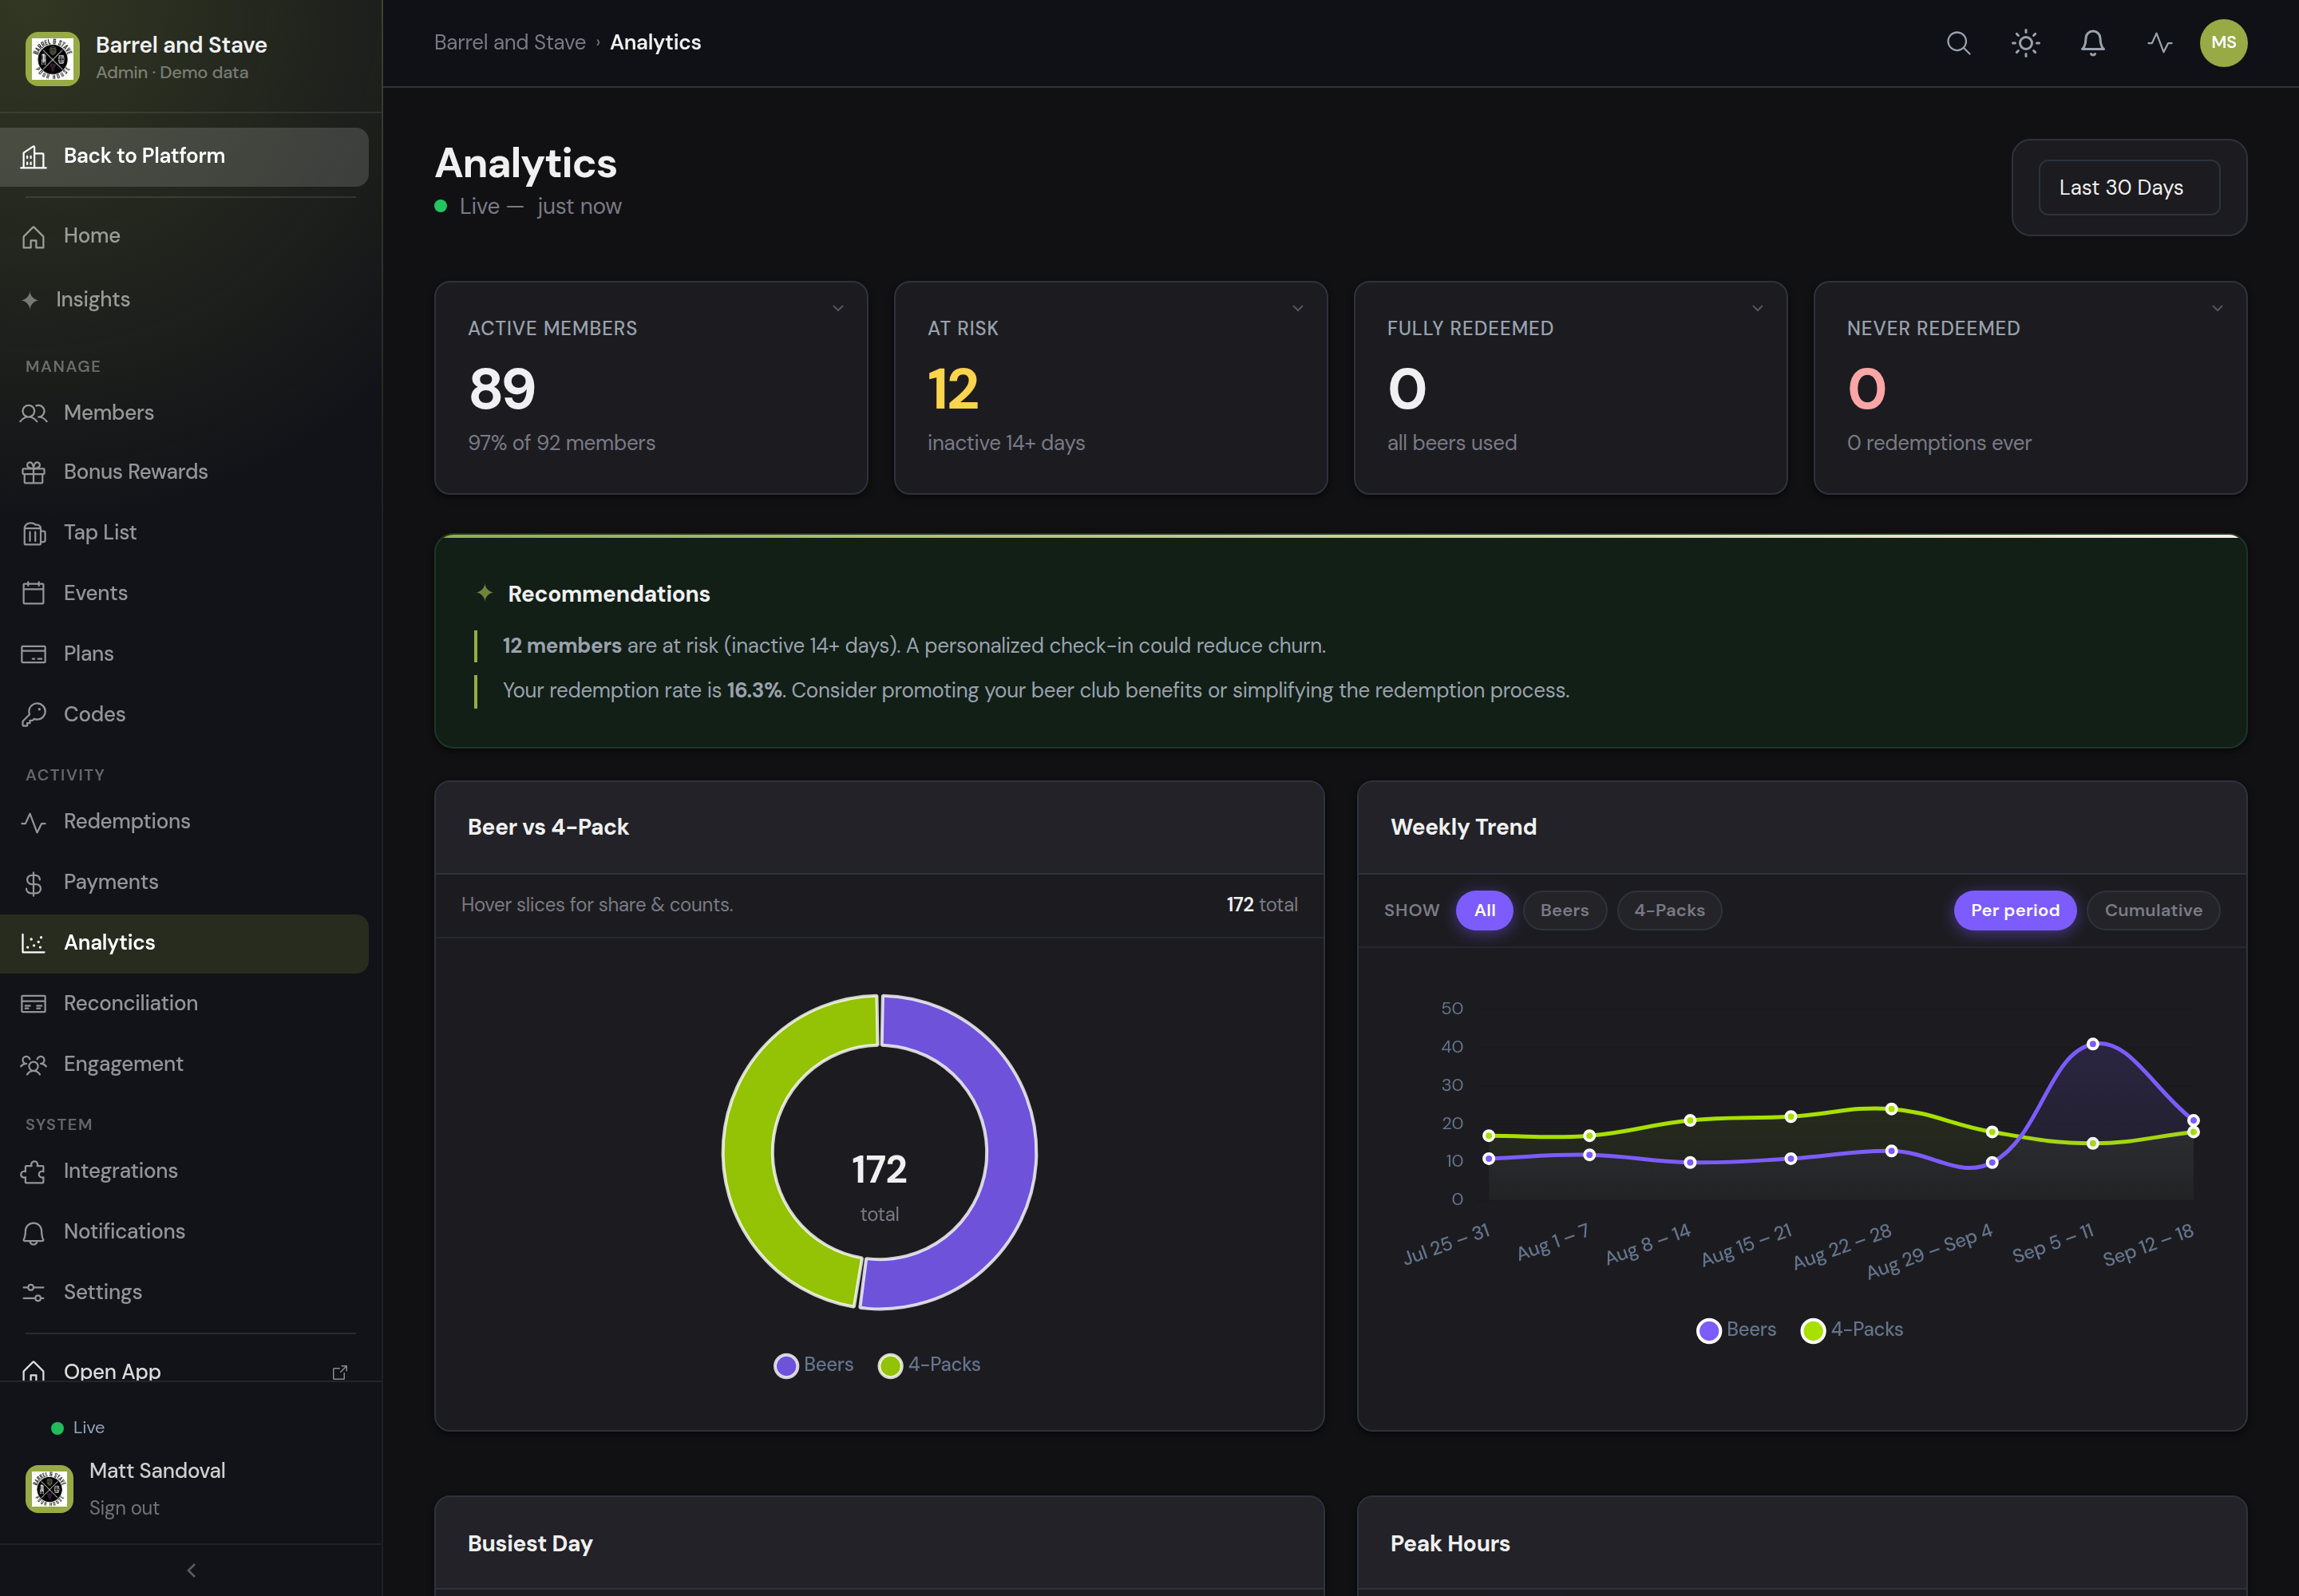The image size is (2299, 1596).
Task: Open notifications bell in top bar
Action: click(x=2092, y=43)
